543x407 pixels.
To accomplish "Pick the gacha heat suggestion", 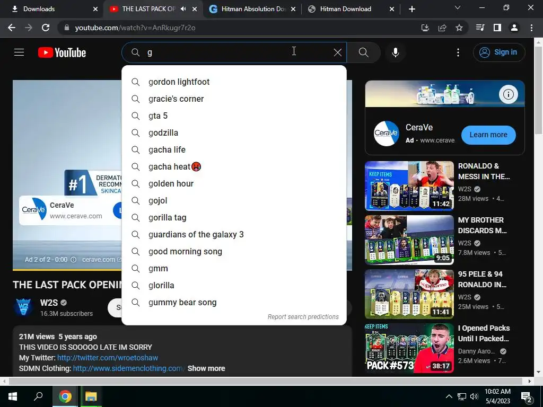I will 234,166.
